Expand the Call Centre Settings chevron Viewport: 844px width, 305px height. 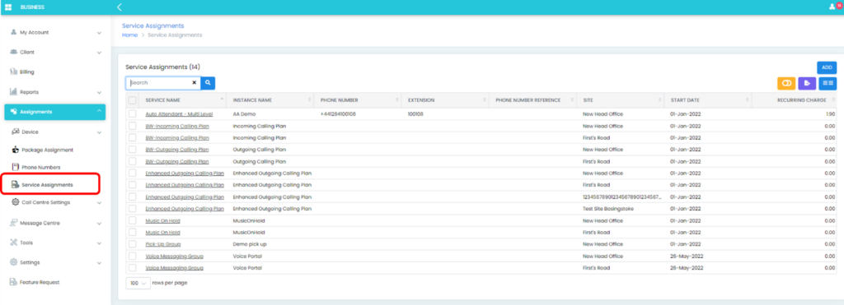point(99,203)
